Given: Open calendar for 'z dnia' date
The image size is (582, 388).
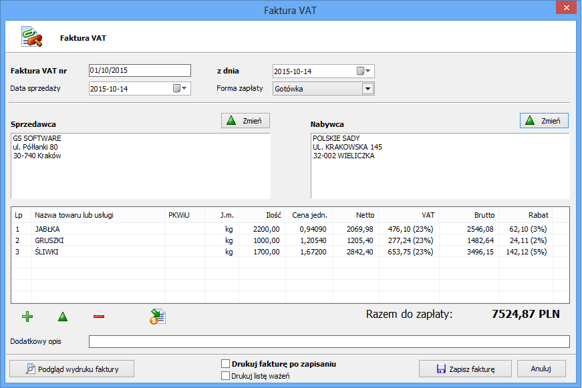Looking at the screenshot, I should tap(364, 71).
